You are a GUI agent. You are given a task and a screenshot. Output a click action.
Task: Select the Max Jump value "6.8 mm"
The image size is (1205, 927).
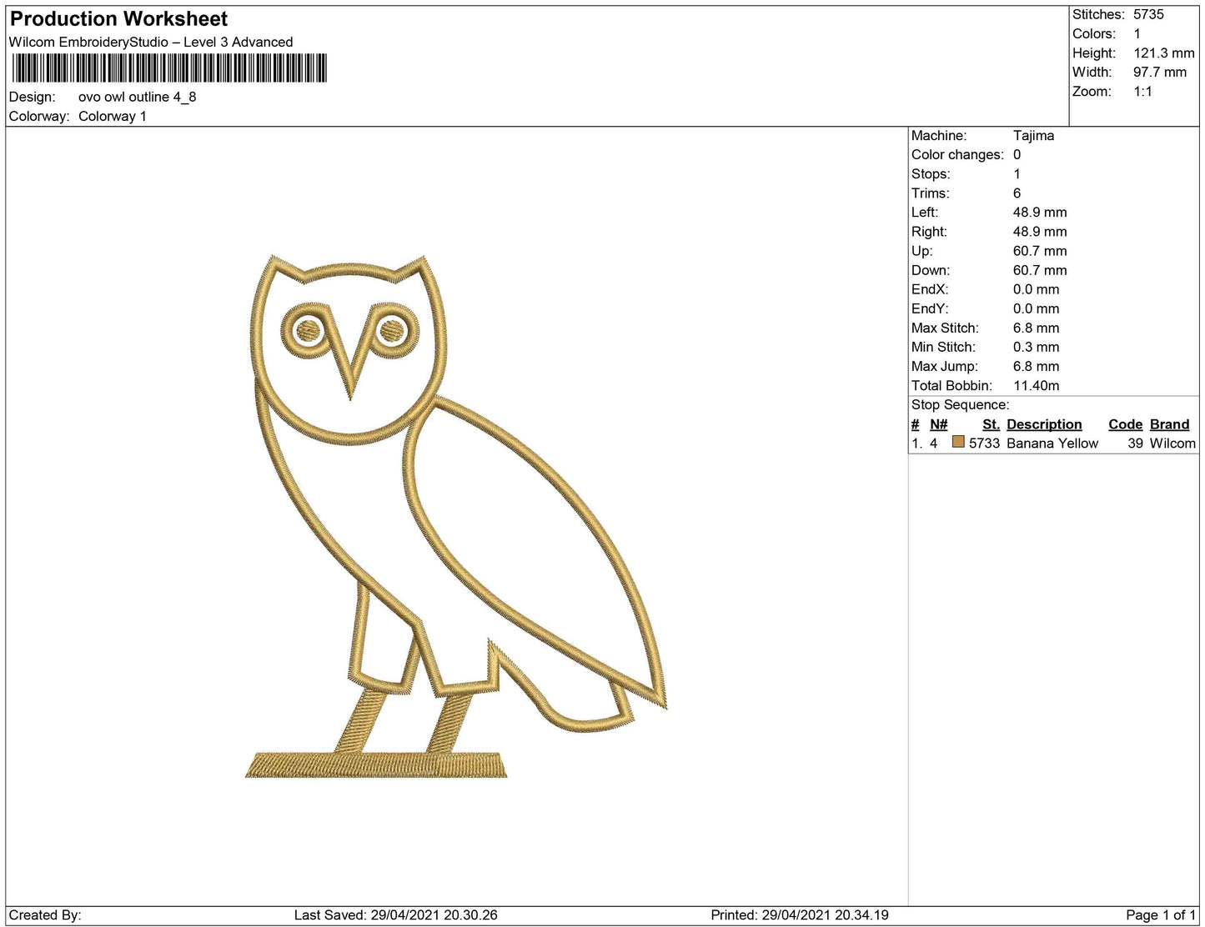(x=1037, y=366)
